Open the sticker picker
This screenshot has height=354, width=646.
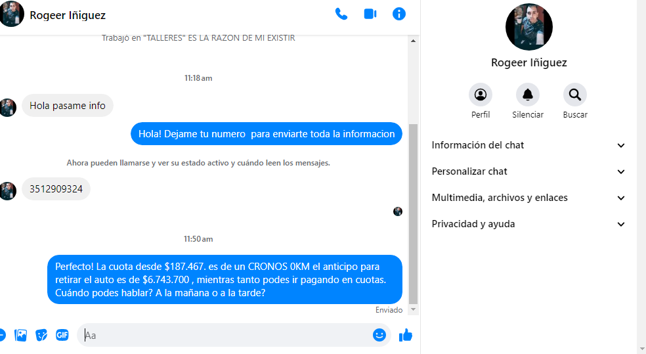point(41,335)
